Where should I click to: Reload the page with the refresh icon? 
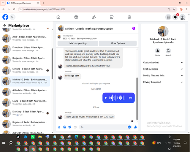pos(14,9)
